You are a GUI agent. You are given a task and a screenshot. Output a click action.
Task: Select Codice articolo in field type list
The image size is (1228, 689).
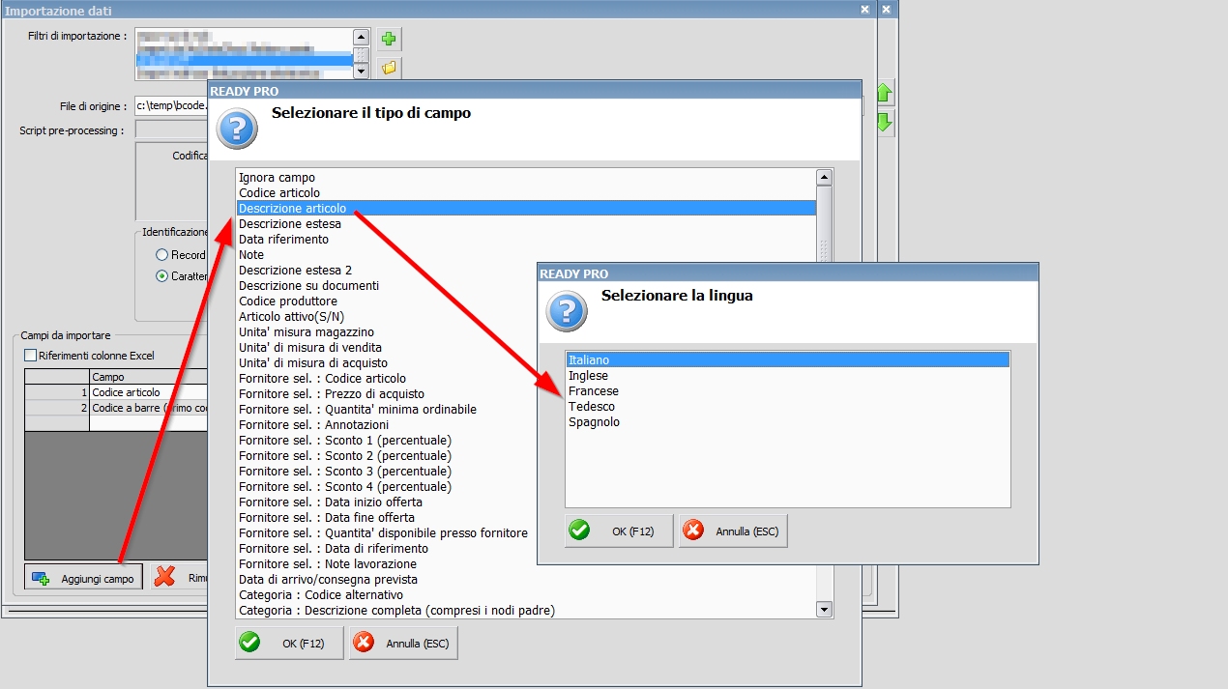(x=526, y=192)
